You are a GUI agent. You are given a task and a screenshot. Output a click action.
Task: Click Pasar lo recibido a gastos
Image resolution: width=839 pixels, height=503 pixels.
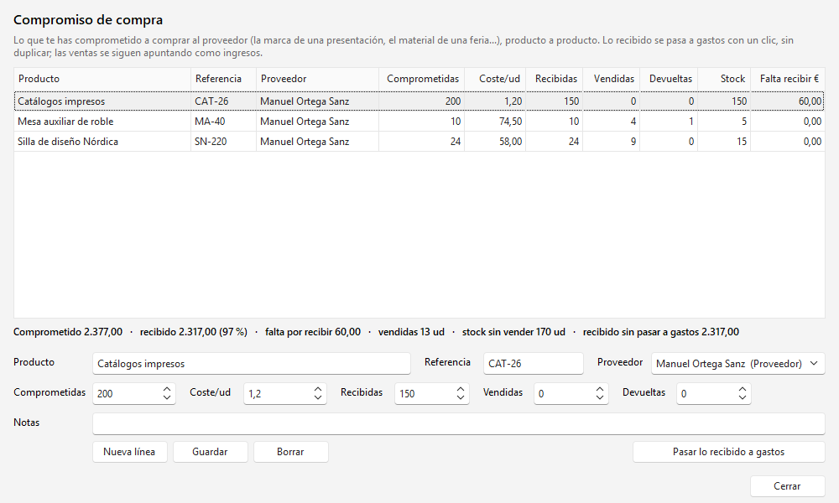point(729,452)
